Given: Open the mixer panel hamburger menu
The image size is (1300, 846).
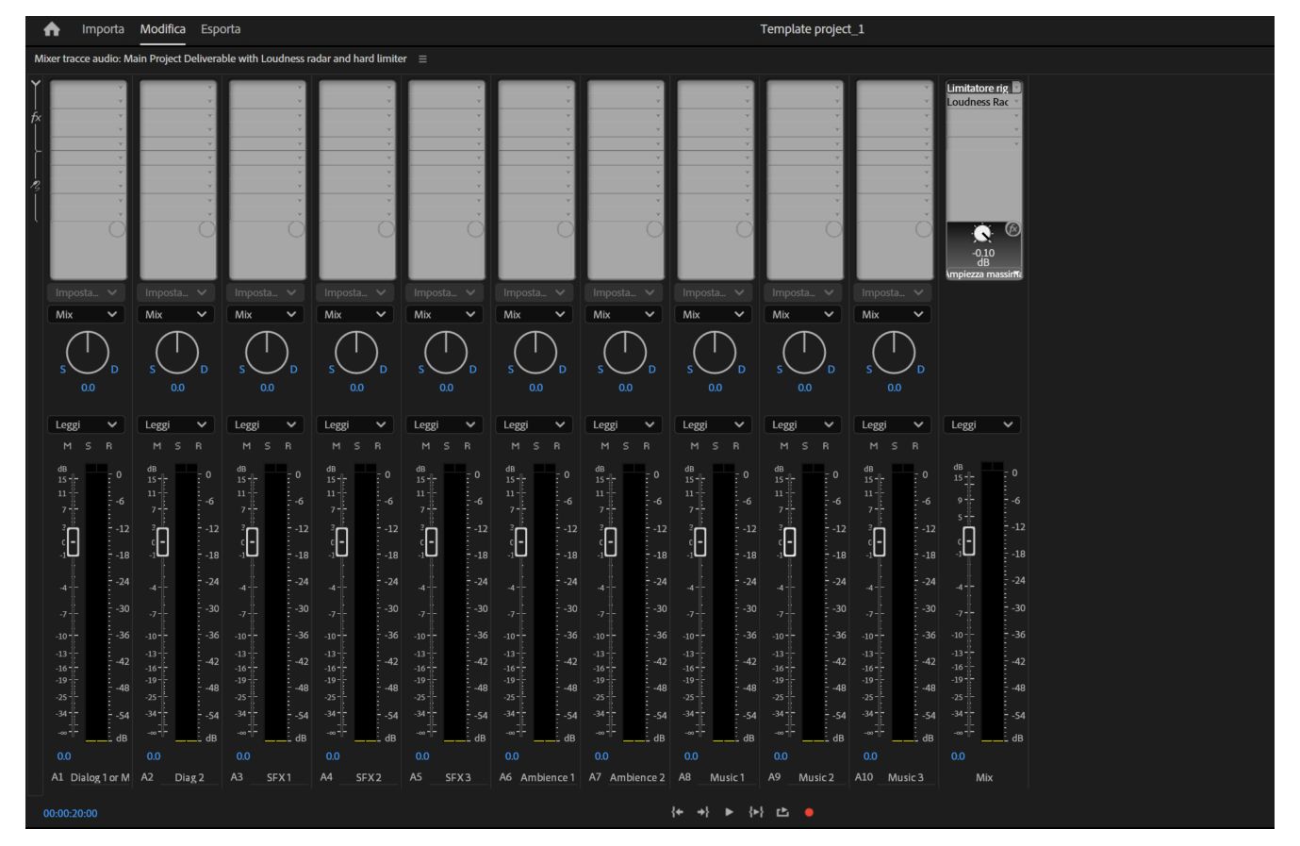Looking at the screenshot, I should click(422, 58).
